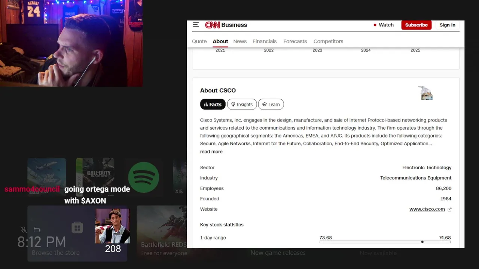Screen dimensions: 479x269
Task: Click the sammo4council chat username
Action: pos(32,189)
